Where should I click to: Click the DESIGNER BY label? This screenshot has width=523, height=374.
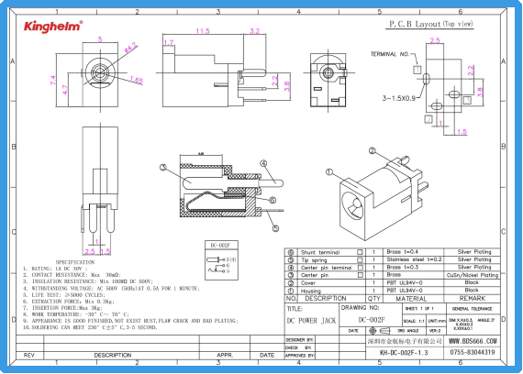click(299, 340)
